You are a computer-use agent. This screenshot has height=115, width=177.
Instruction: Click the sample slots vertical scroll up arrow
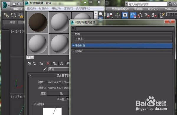(x=96, y=14)
